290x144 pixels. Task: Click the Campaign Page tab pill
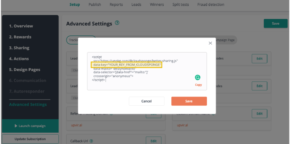[x=226, y=40]
